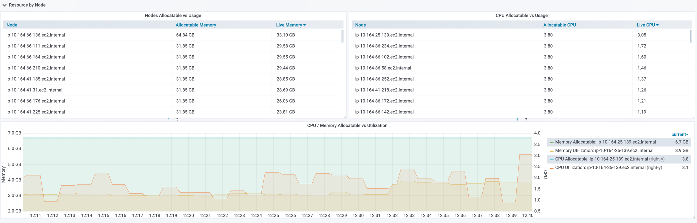Sort by Live CPU column arrow
The image size is (697, 223).
tap(657, 25)
